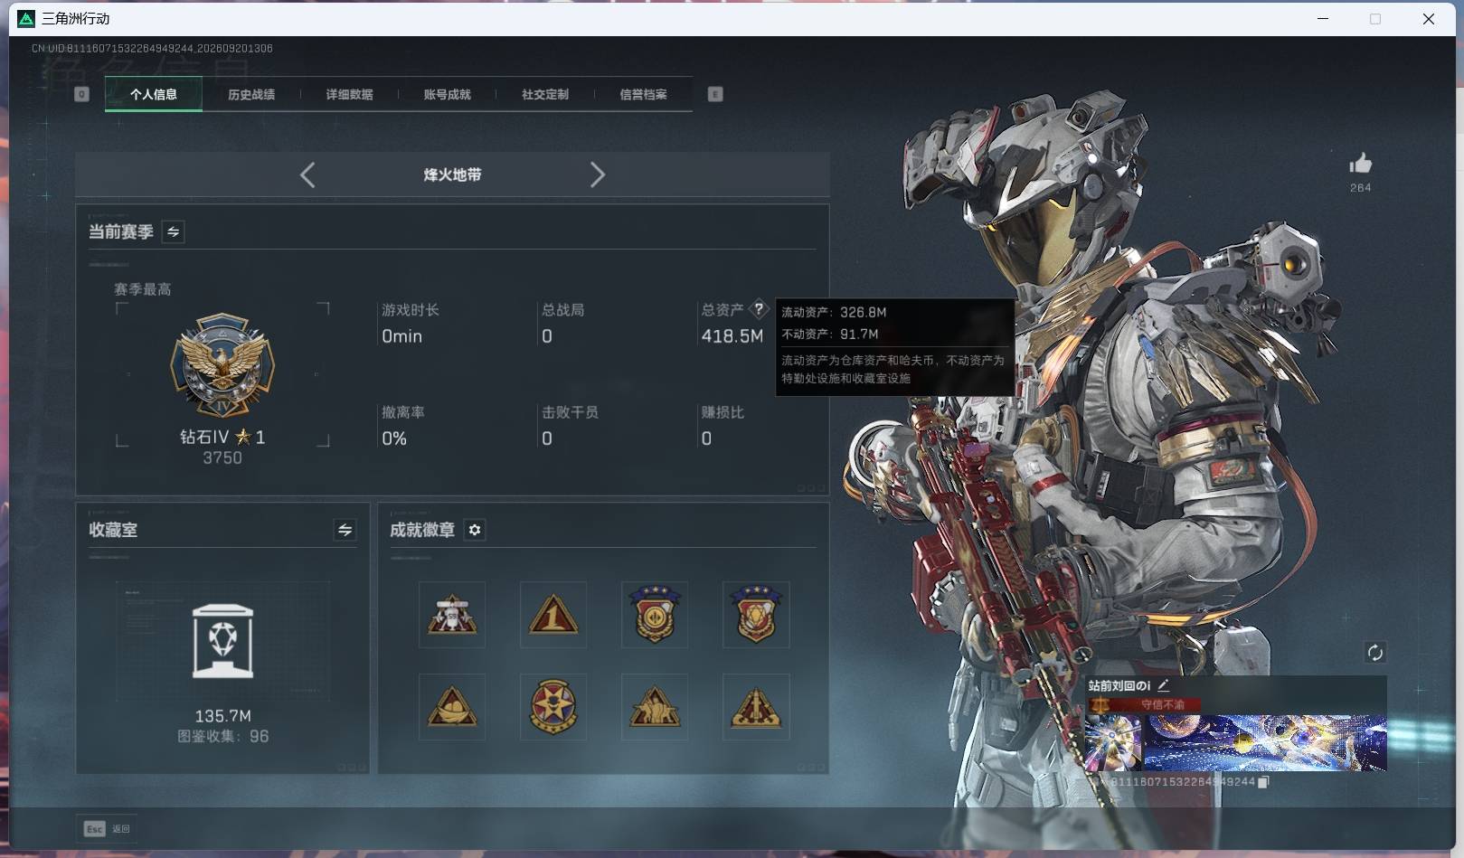Click the 钻石IV rank label

[222, 438]
